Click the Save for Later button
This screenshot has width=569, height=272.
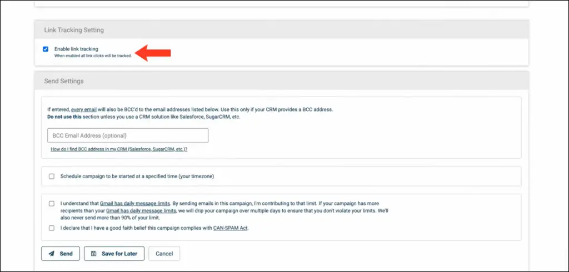114,254
